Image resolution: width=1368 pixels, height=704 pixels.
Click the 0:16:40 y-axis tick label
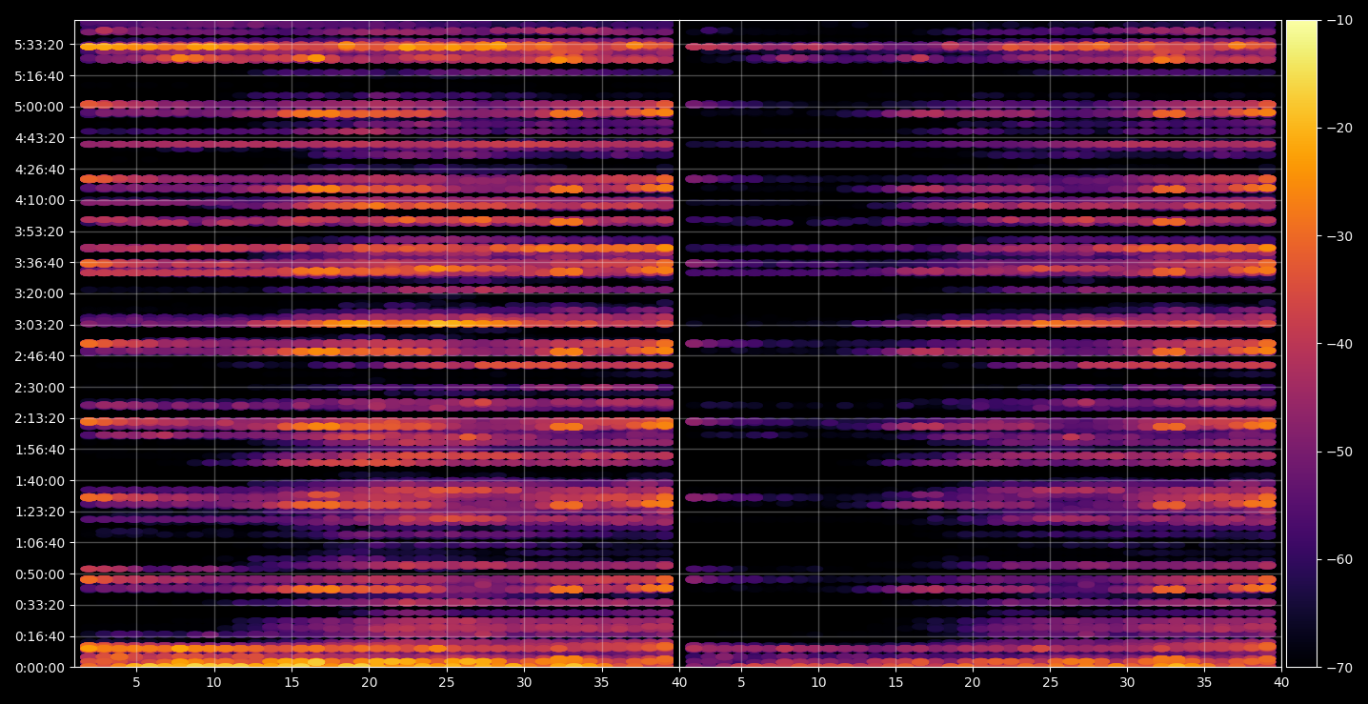click(41, 636)
